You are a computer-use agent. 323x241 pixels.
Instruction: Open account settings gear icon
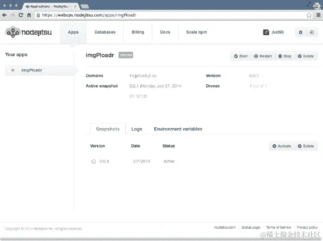pos(301,32)
